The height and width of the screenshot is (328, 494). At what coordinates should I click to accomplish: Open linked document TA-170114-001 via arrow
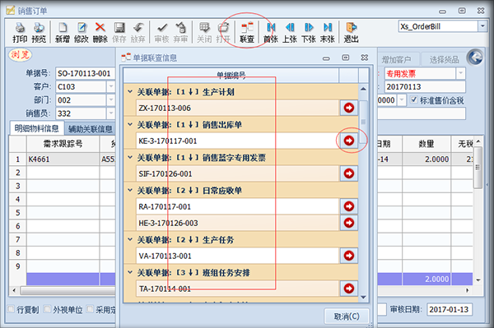pyautogui.click(x=349, y=289)
